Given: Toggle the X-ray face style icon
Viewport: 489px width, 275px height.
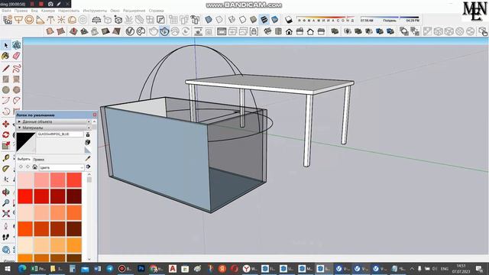Looking at the screenshot, I should pos(209,20).
